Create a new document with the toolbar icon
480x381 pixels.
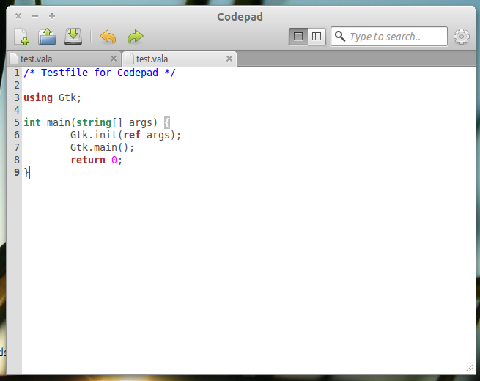(22, 37)
